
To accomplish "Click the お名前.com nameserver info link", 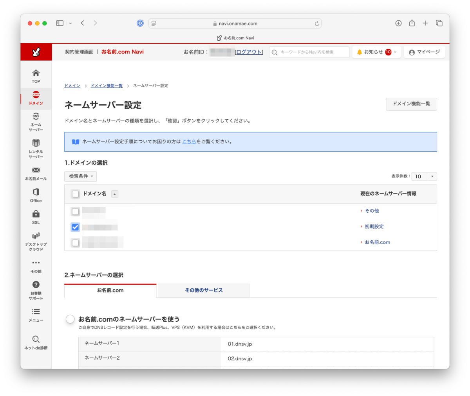I will tap(378, 242).
